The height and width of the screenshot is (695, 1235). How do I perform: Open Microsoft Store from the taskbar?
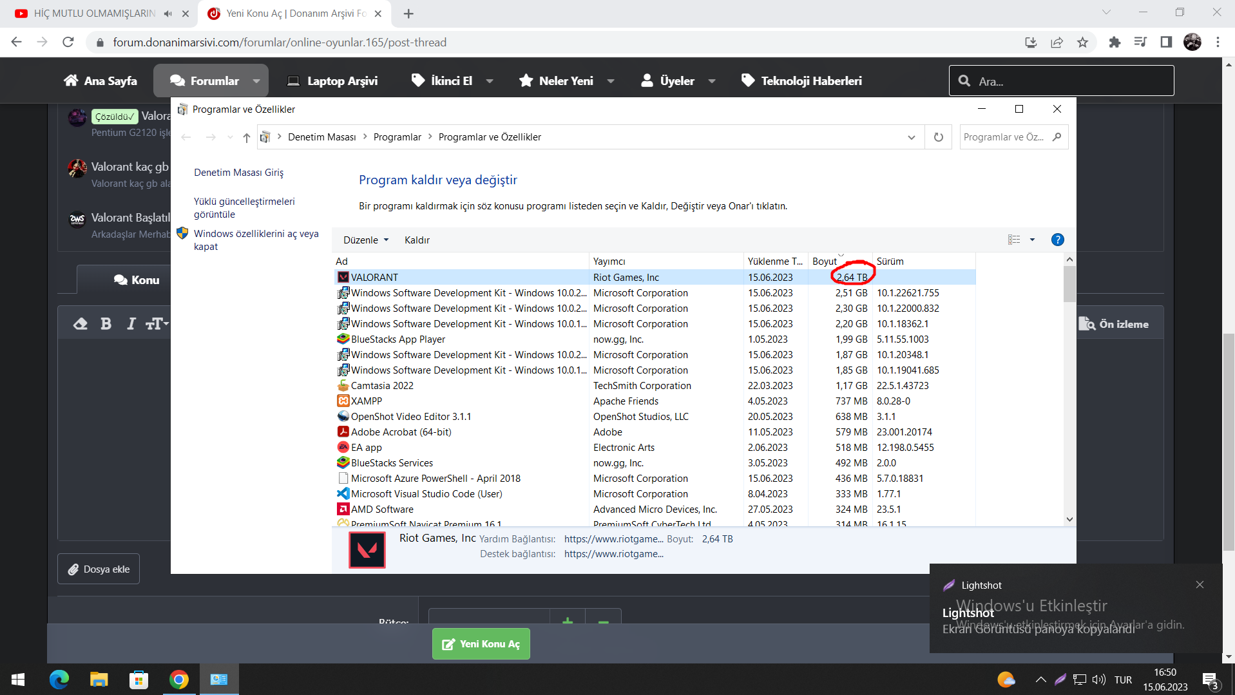[x=139, y=679]
